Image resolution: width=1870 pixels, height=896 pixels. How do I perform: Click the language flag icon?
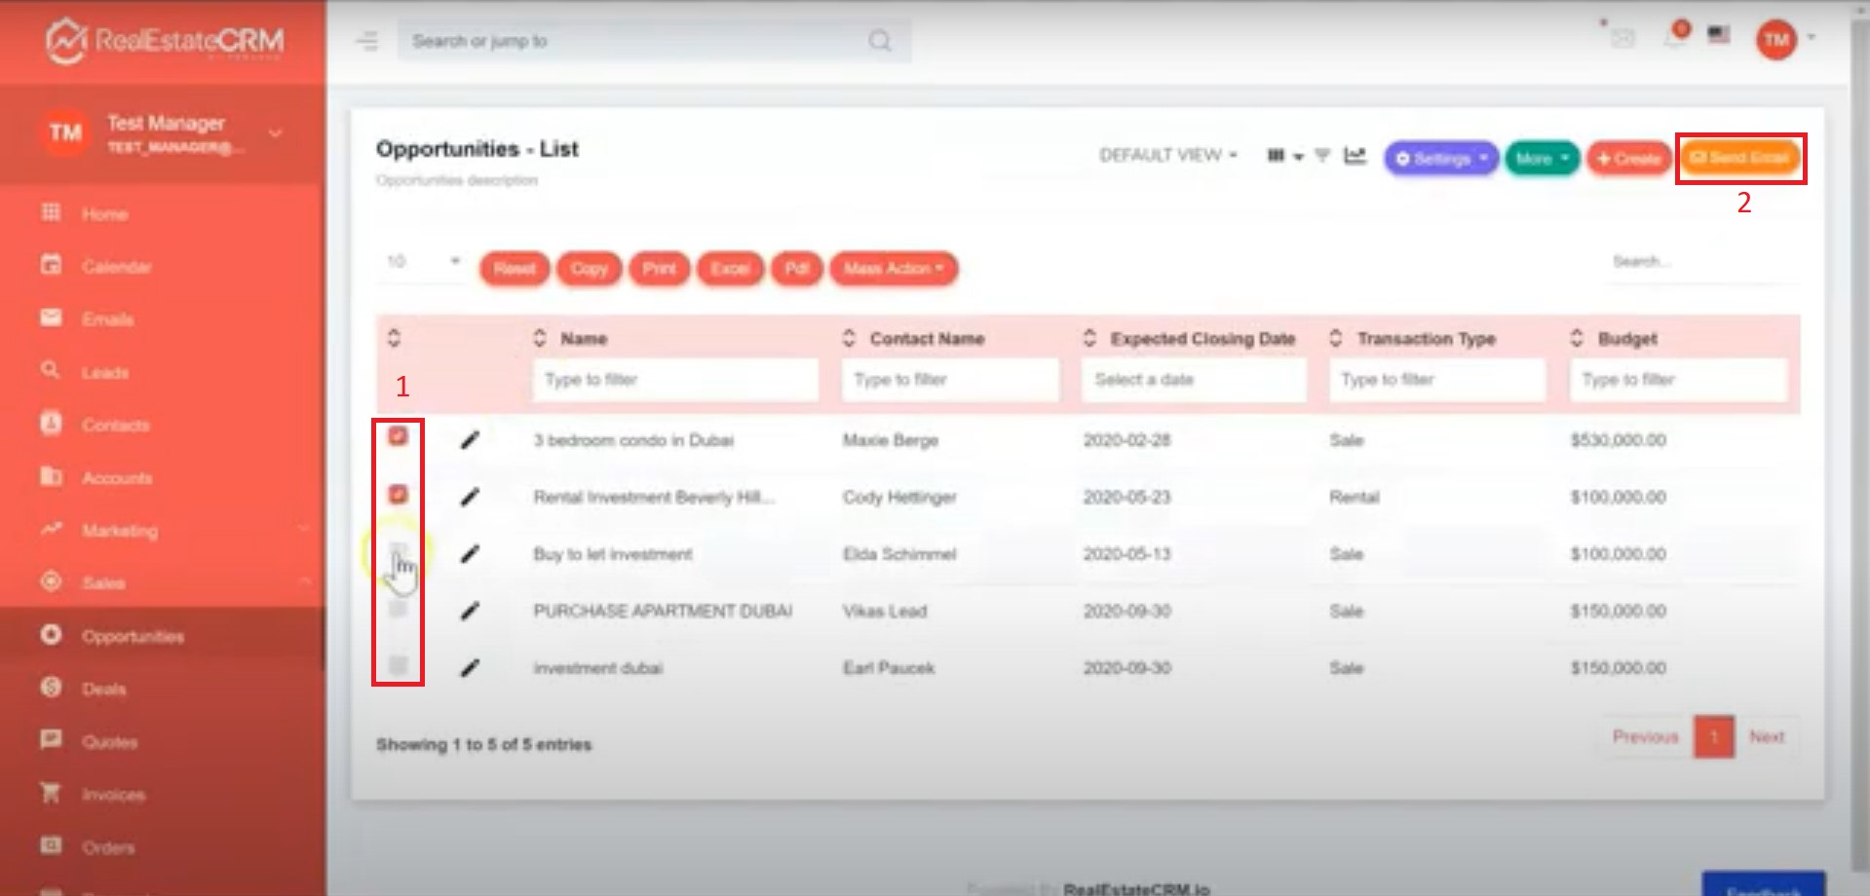click(x=1719, y=35)
